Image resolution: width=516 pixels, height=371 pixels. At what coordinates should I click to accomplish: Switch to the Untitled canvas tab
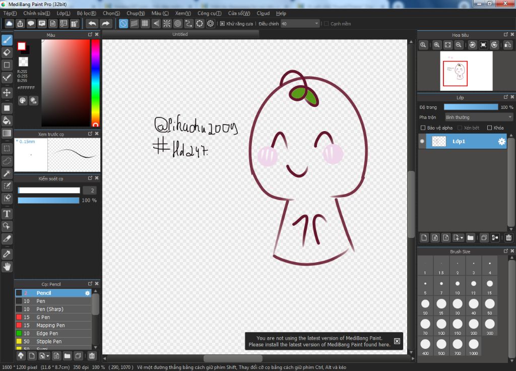click(180, 34)
